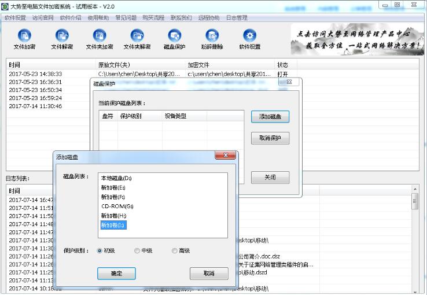Viewport: 427px width, 295px height.
Task: Click the 盘符 column header
Action: (x=108, y=116)
